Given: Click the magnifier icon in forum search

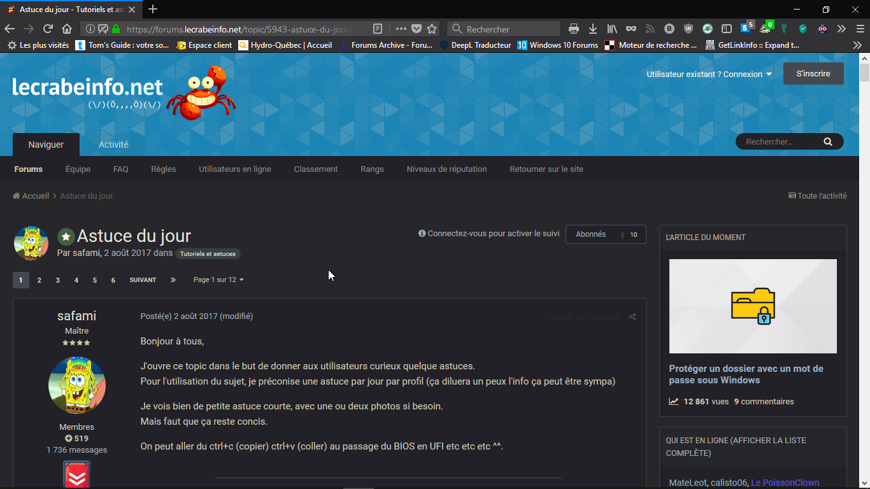Looking at the screenshot, I should (x=828, y=142).
